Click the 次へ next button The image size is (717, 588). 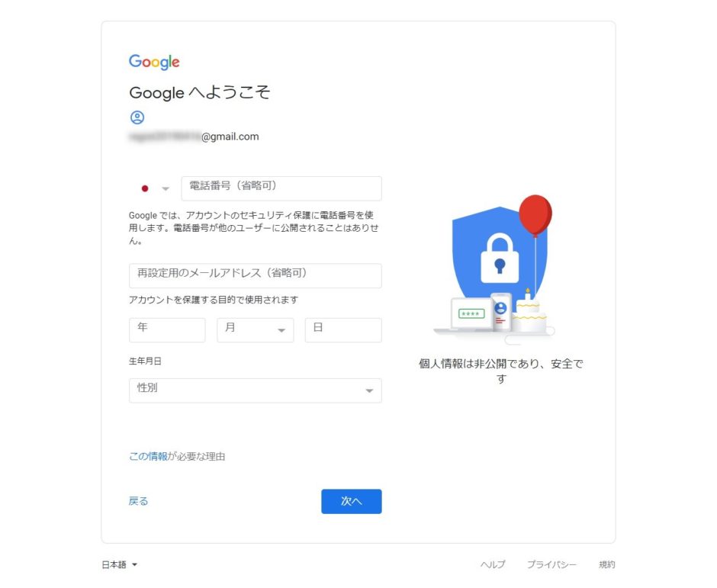(x=351, y=501)
